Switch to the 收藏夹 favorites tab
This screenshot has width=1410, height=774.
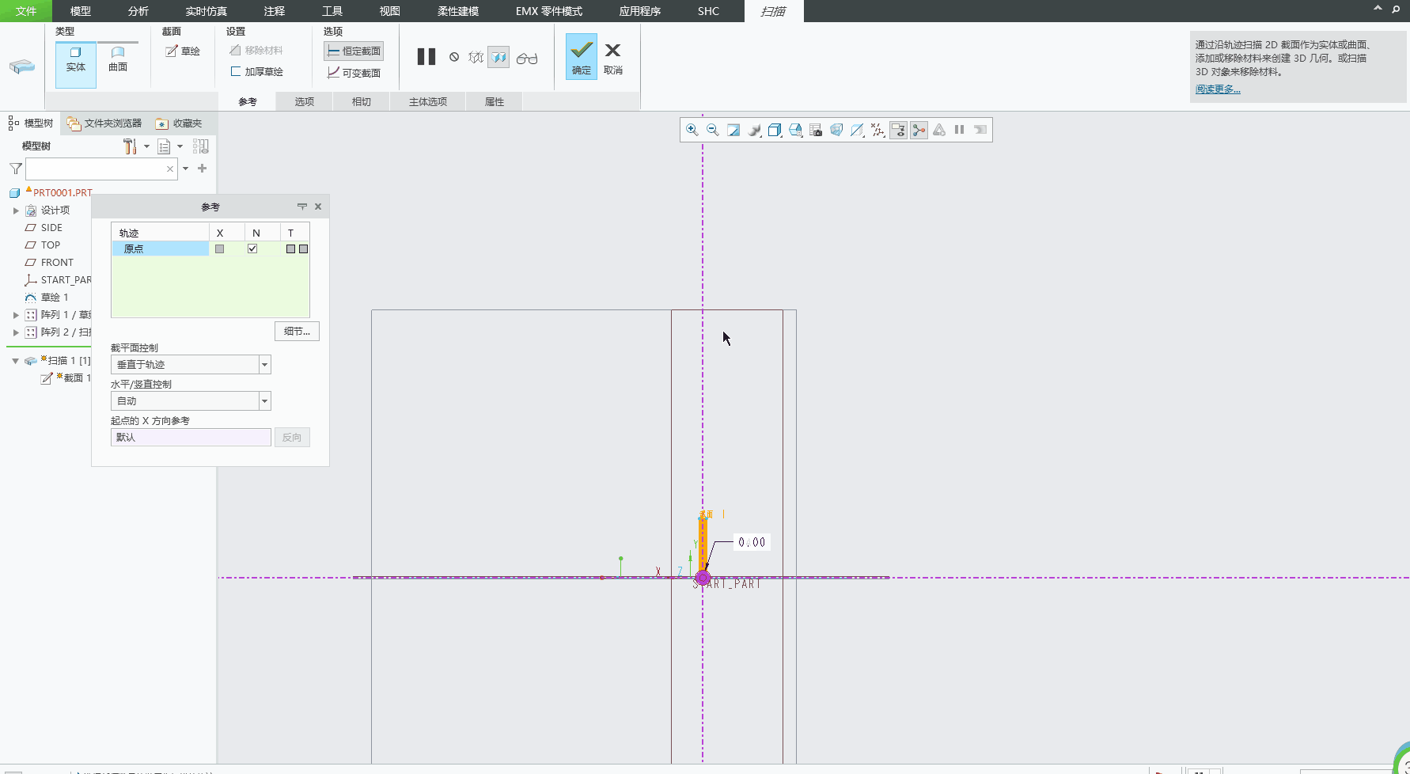[179, 123]
